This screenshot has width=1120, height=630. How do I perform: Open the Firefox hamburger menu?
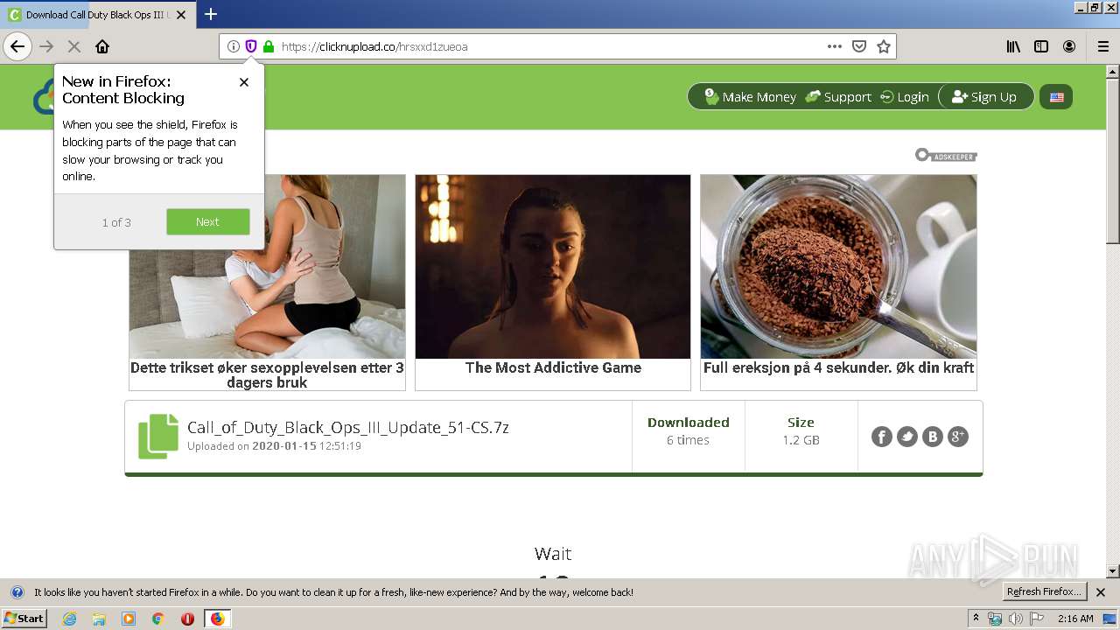point(1103,46)
